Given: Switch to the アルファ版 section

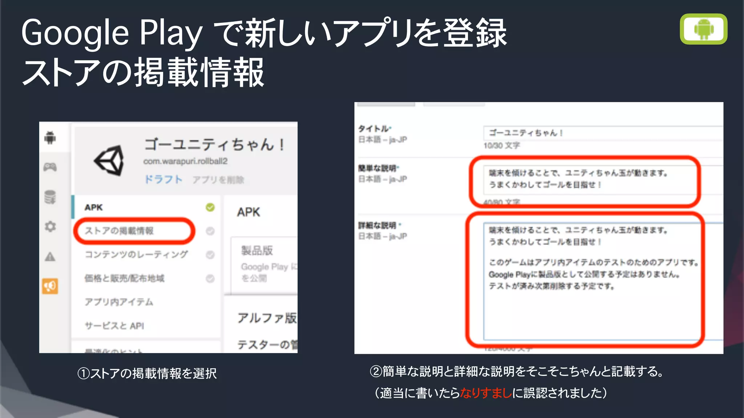Looking at the screenshot, I should 267,318.
